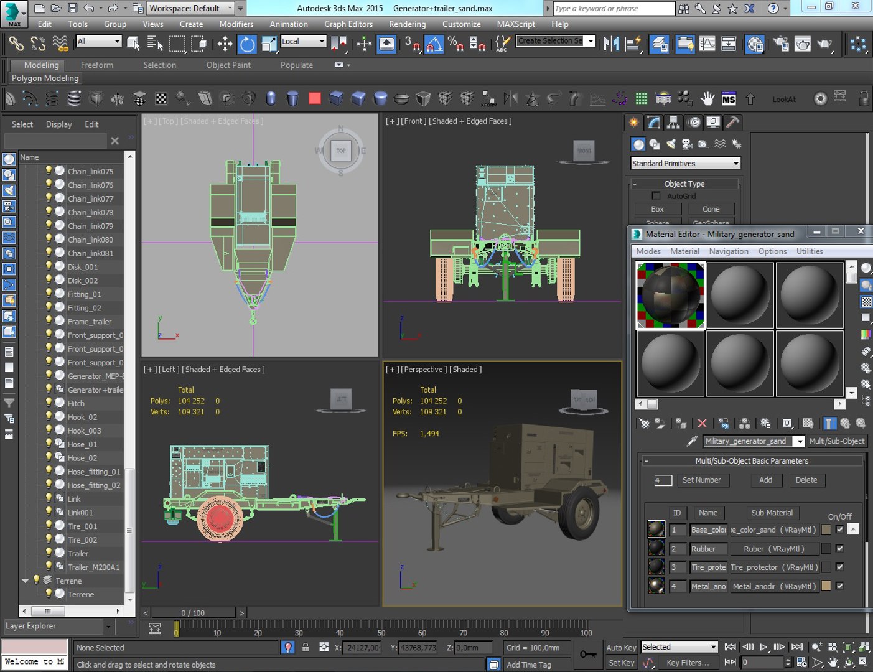Collapse the Object Type rollout
Screen dimensions: 873x672
coord(684,184)
